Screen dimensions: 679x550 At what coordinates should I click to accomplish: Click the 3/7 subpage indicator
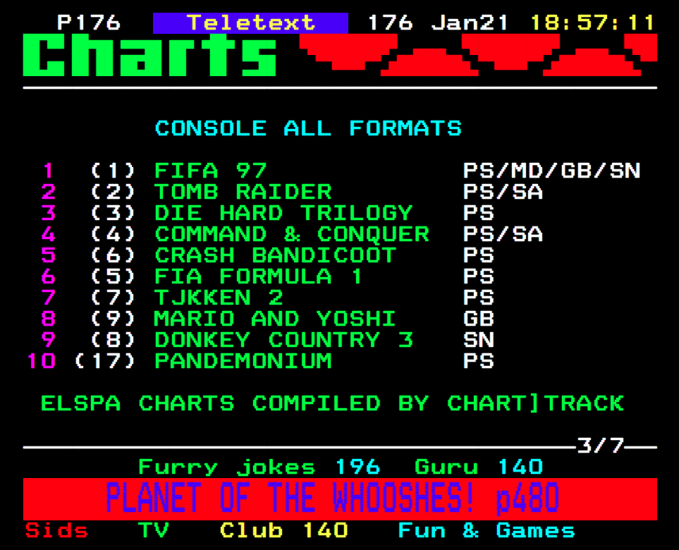coord(600,446)
